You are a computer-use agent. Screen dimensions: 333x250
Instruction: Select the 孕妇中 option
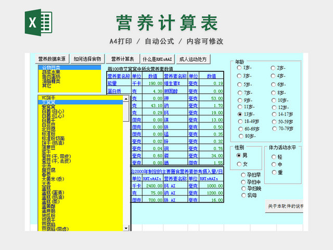(x=244, y=182)
